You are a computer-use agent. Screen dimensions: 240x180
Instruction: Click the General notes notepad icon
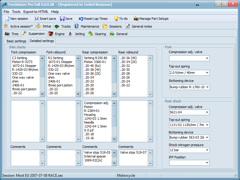tap(128, 26)
